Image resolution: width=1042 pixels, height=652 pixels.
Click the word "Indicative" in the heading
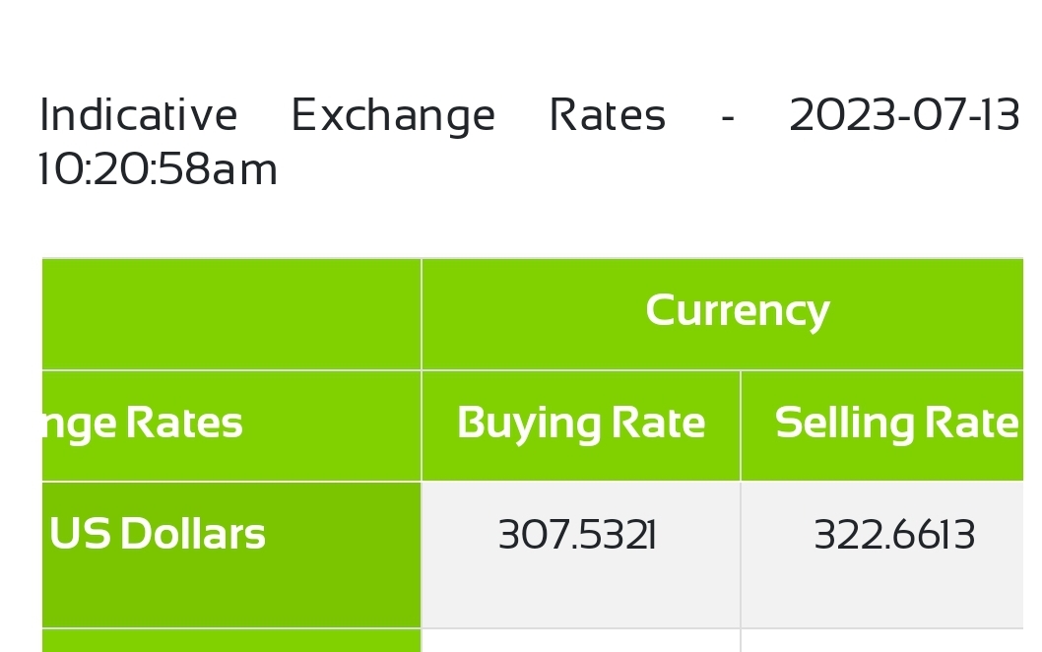[x=138, y=116]
